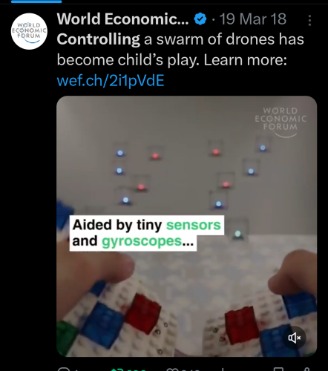Unmute the video with the speaker icon
The height and width of the screenshot is (371, 328).
point(294,338)
